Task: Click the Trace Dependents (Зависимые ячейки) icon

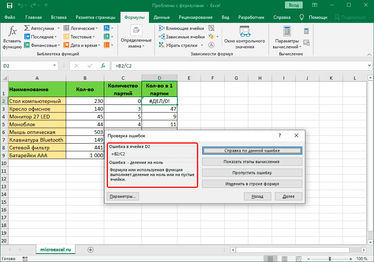Action: point(161,37)
